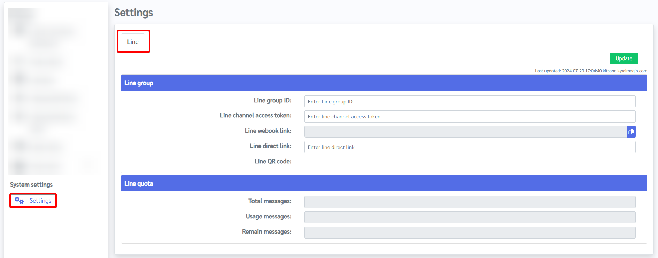Click the Line channel access token field
This screenshot has width=658, height=258.
point(470,117)
